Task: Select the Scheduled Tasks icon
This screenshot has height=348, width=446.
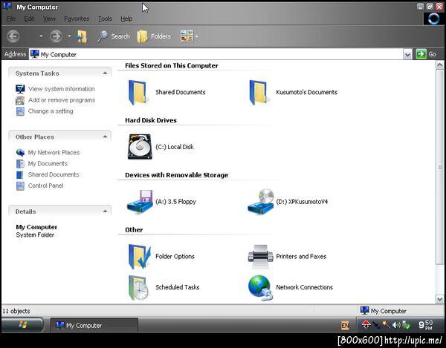Action: click(x=138, y=288)
